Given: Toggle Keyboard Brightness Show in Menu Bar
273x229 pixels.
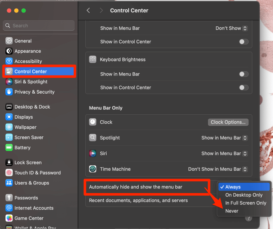Looking at the screenshot, I should (243, 74).
